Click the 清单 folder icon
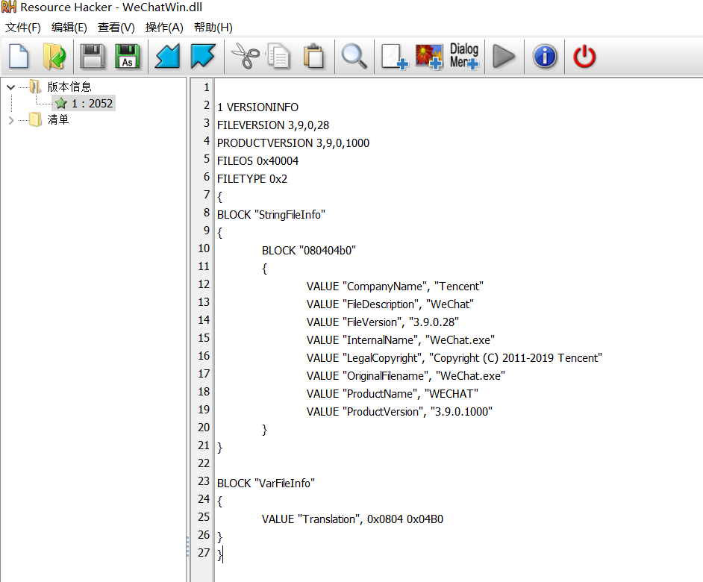Viewport: 703px width, 582px height. click(35, 119)
